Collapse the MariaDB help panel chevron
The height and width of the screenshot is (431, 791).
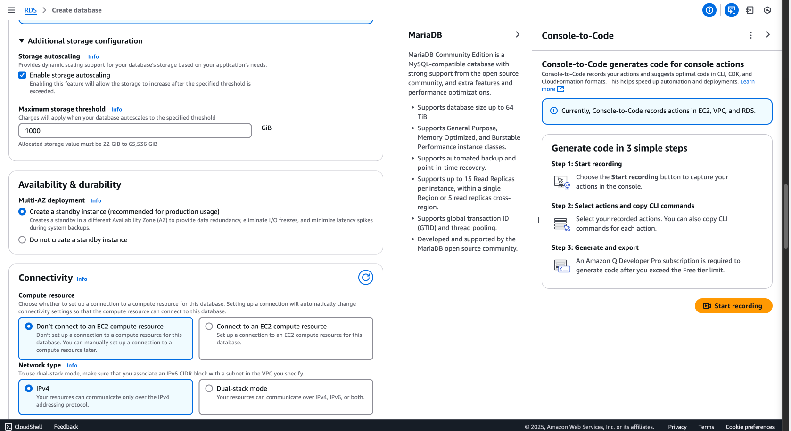pos(518,34)
